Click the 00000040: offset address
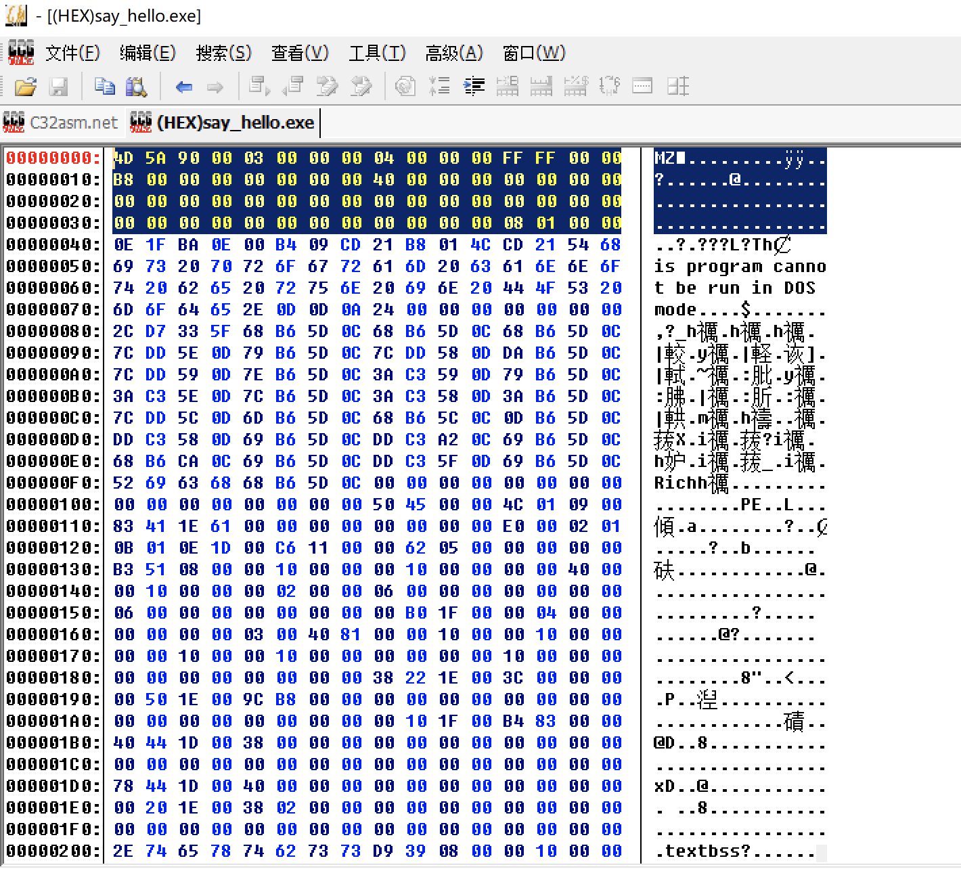 click(x=53, y=244)
